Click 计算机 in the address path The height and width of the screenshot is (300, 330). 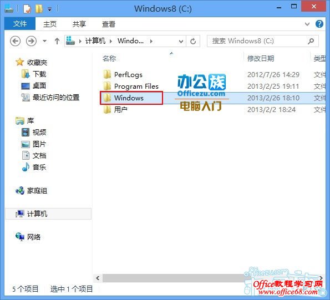pyautogui.click(x=95, y=41)
